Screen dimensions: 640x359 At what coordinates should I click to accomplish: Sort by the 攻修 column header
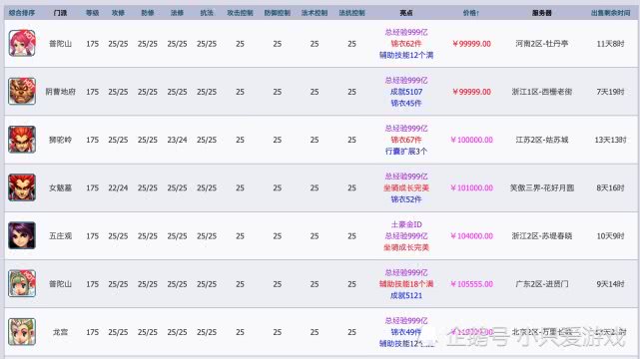pyautogui.click(x=118, y=13)
